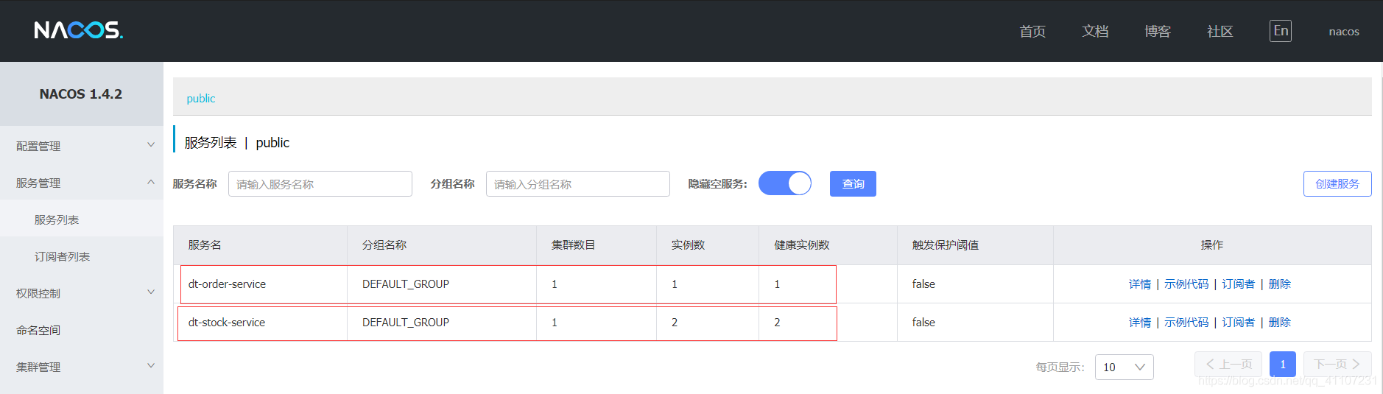1383x394 pixels.
Task: Click DEFAULT_GROUP in the dt-order-service row
Action: tap(406, 284)
